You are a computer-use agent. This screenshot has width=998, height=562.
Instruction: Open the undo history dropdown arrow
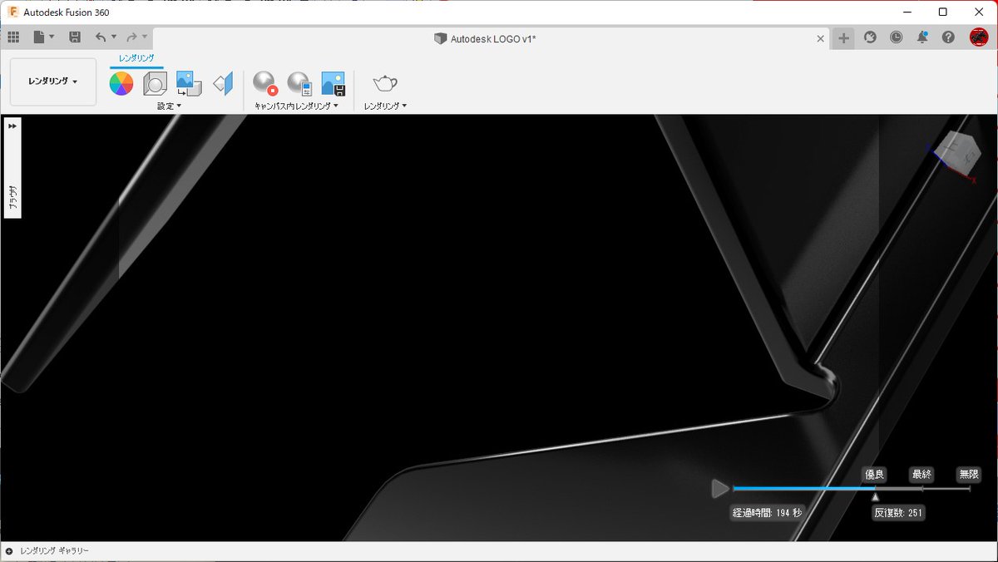tap(114, 37)
